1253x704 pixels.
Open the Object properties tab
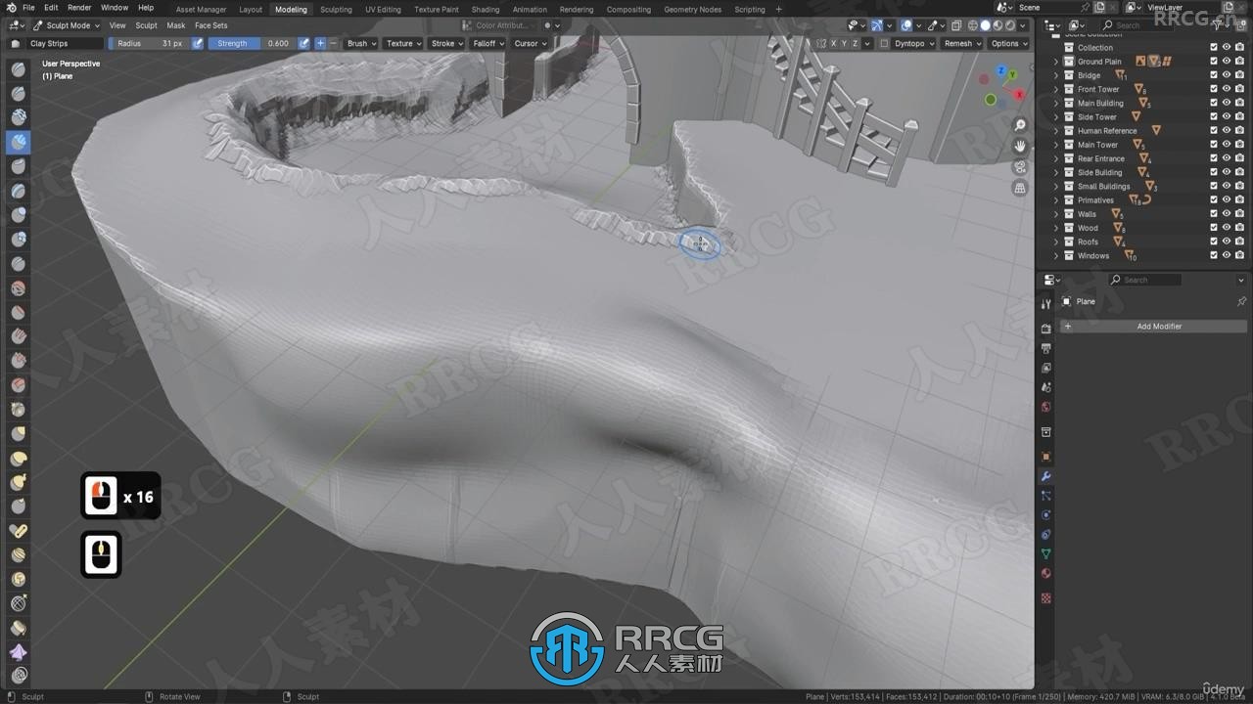pos(1045,457)
